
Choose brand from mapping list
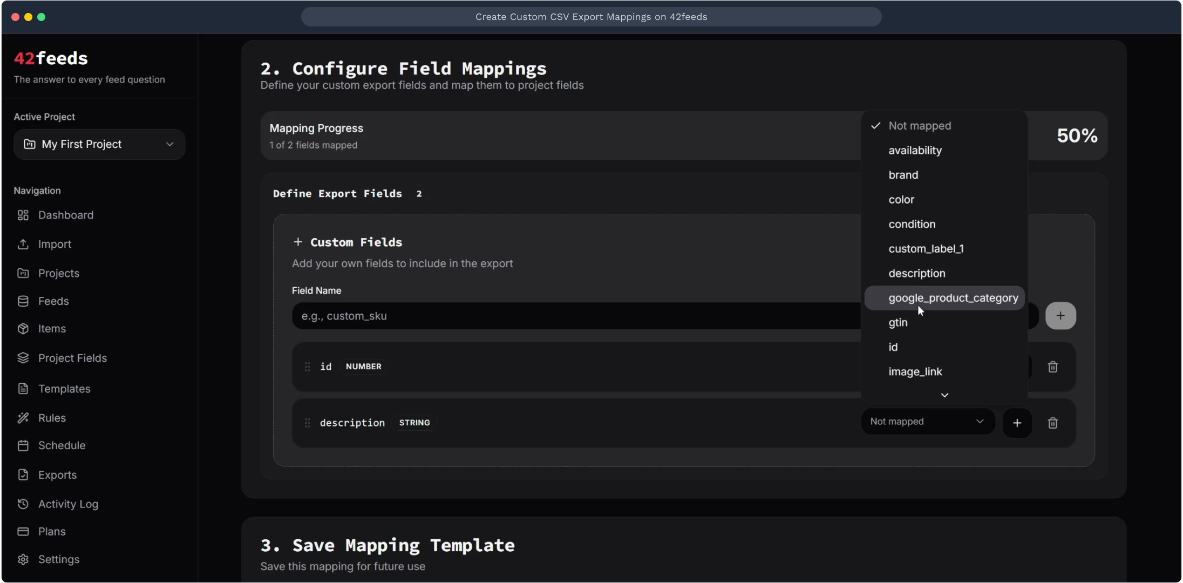tap(903, 175)
